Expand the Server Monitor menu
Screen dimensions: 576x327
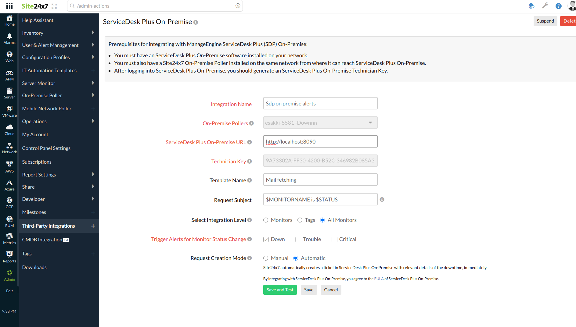(x=38, y=83)
